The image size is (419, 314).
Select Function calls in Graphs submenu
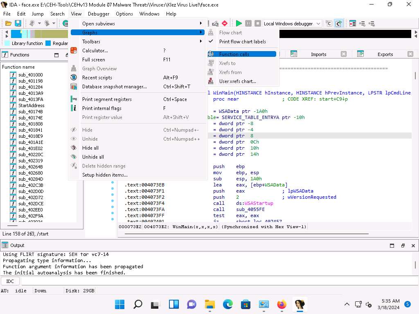click(234, 54)
